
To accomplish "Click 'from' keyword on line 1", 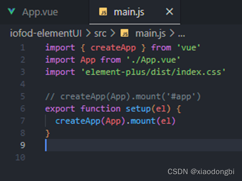I will pos(161,48).
